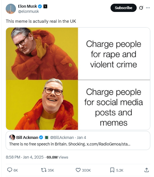This screenshot has width=154, height=177.
Task: Click the repost arrows icon
Action: pos(44,170)
